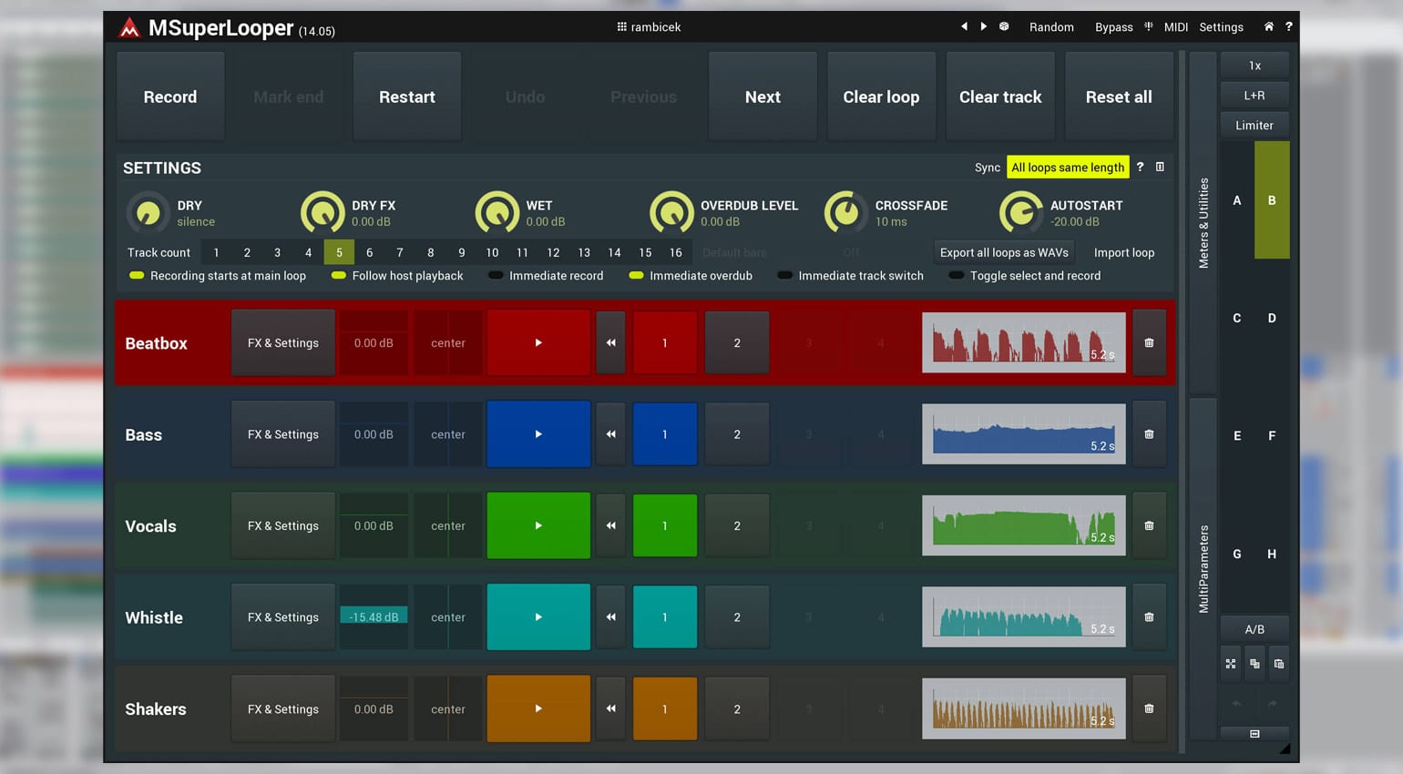The width and height of the screenshot is (1403, 774).
Task: Select preset slot B
Action: (1272, 200)
